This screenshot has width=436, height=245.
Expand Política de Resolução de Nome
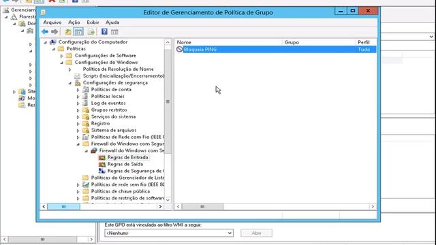[x=69, y=69]
